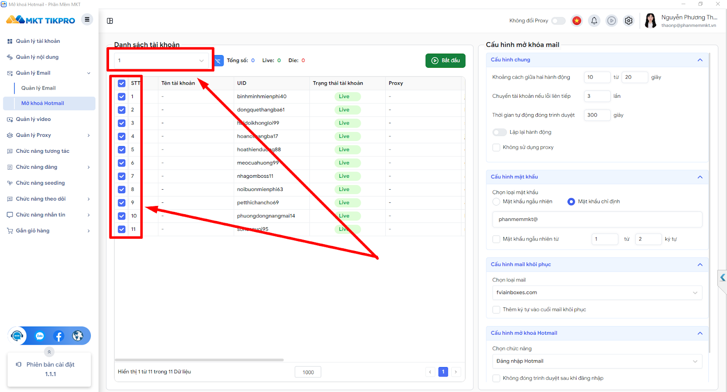Screen dimensions: 727x392
Task: Click the Bắt đầu start button
Action: tap(445, 60)
